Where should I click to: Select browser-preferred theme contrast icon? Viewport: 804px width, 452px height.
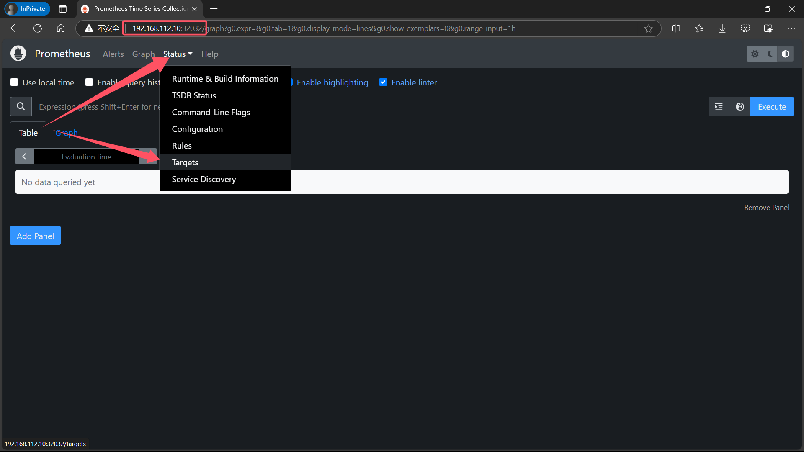(785, 54)
